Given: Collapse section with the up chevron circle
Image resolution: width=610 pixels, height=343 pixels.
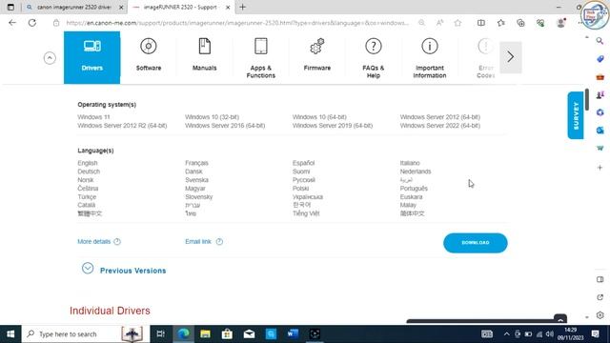Looking at the screenshot, I should 50,58.
